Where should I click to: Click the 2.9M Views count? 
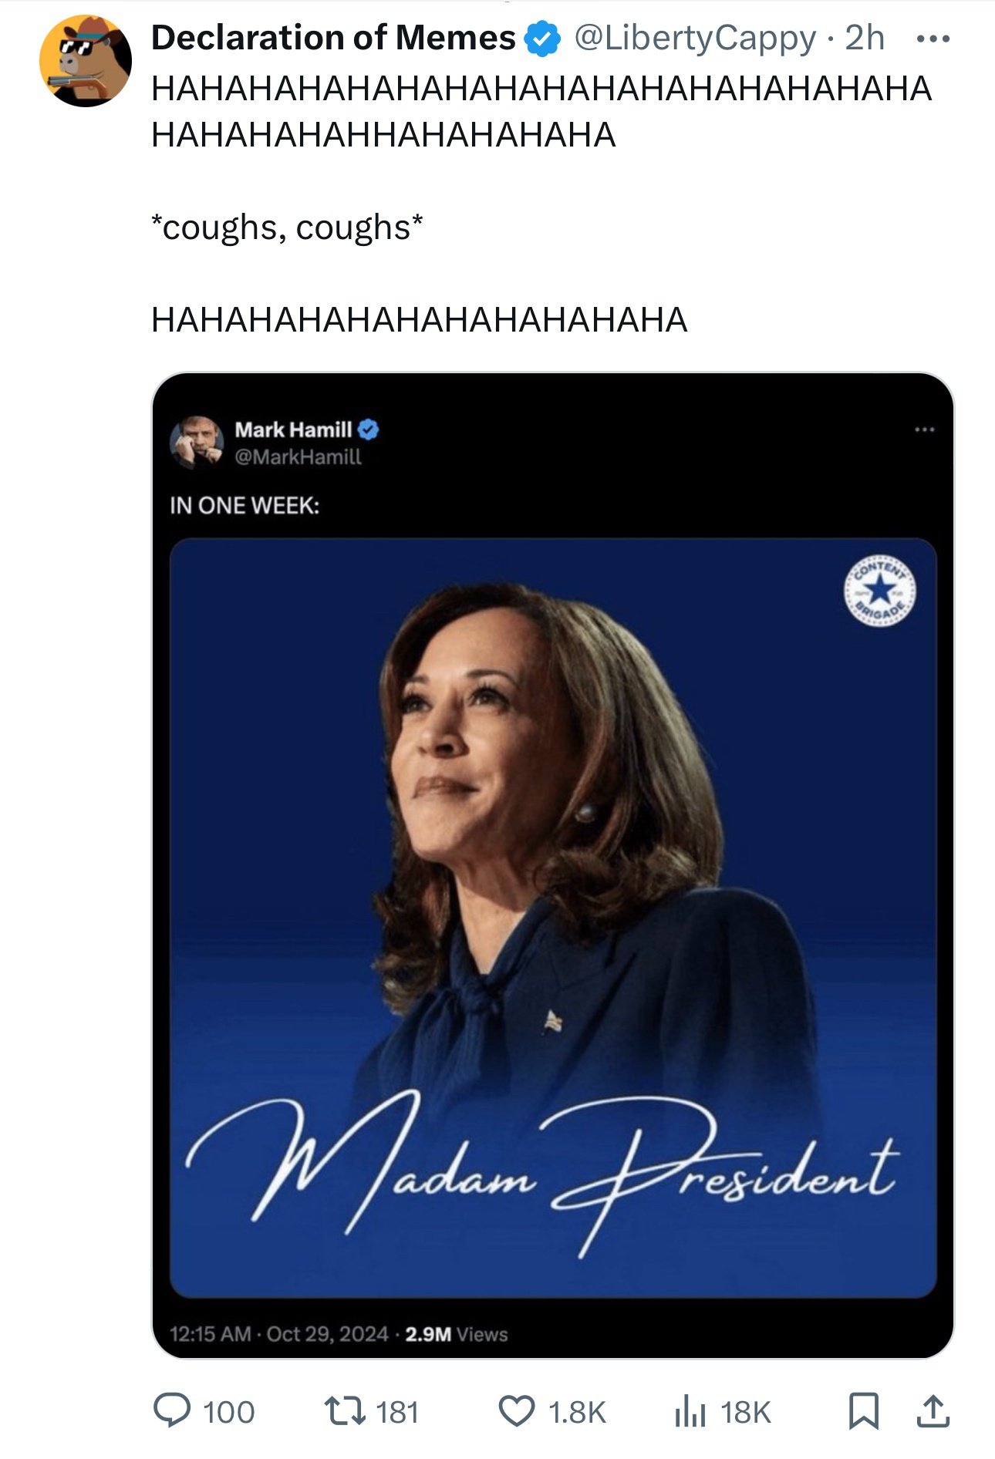click(456, 1334)
